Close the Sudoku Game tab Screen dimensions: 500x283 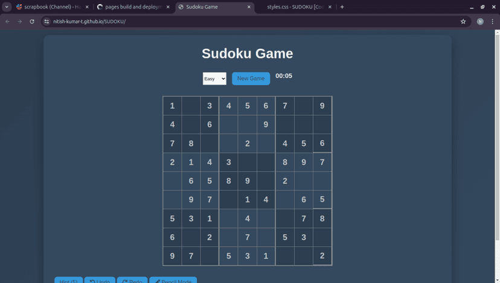(x=249, y=7)
